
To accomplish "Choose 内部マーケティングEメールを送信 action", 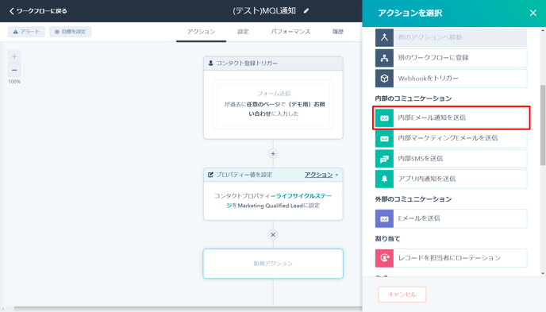I will pos(451,138).
